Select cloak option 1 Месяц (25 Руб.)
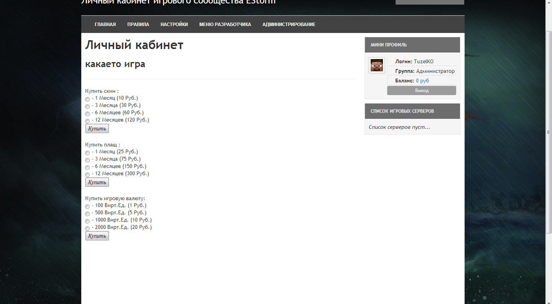Image resolution: width=552 pixels, height=304 pixels. pos(87,153)
